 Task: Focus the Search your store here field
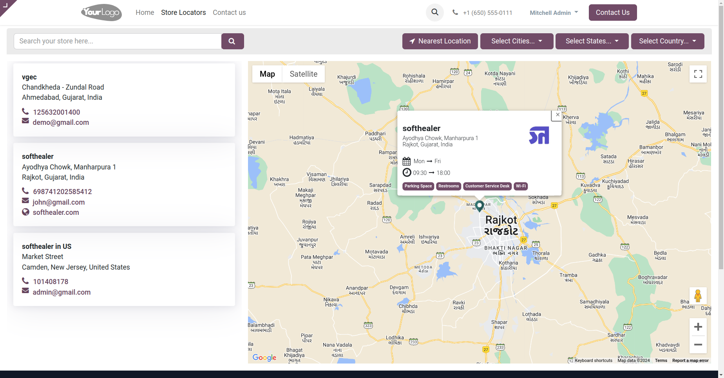pyautogui.click(x=118, y=41)
